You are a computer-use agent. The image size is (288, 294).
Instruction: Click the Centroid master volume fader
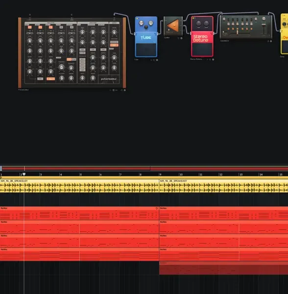click(x=264, y=24)
